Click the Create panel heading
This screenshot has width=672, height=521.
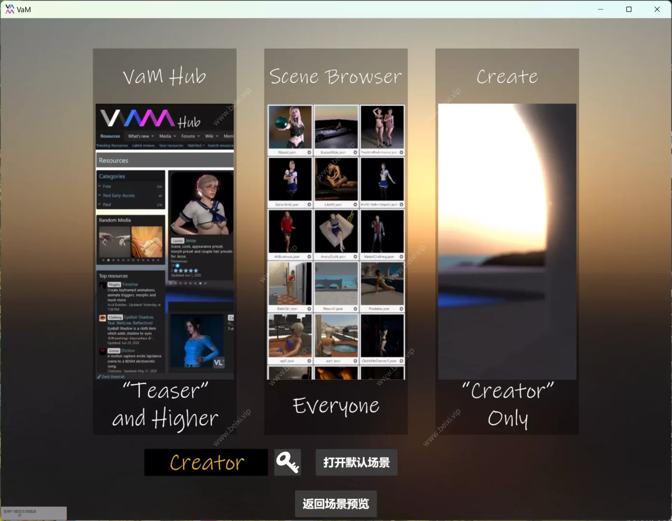pos(507,76)
